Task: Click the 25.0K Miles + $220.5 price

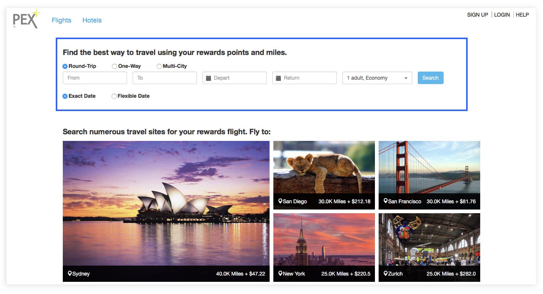Action: 346,274
